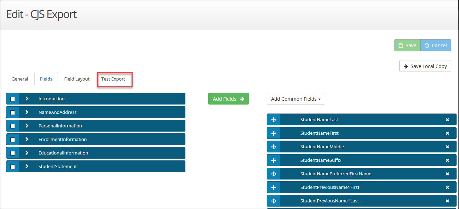Tick the EducationalInformation checkbox

(x=12, y=153)
